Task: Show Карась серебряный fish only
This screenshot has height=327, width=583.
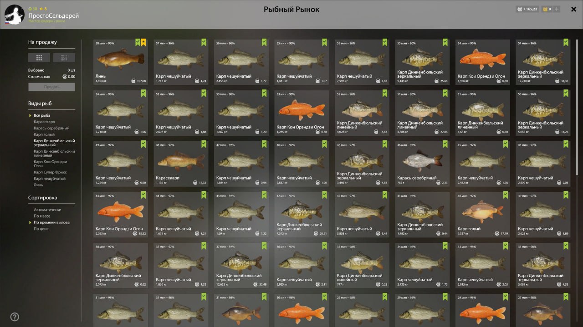Action: coord(51,128)
